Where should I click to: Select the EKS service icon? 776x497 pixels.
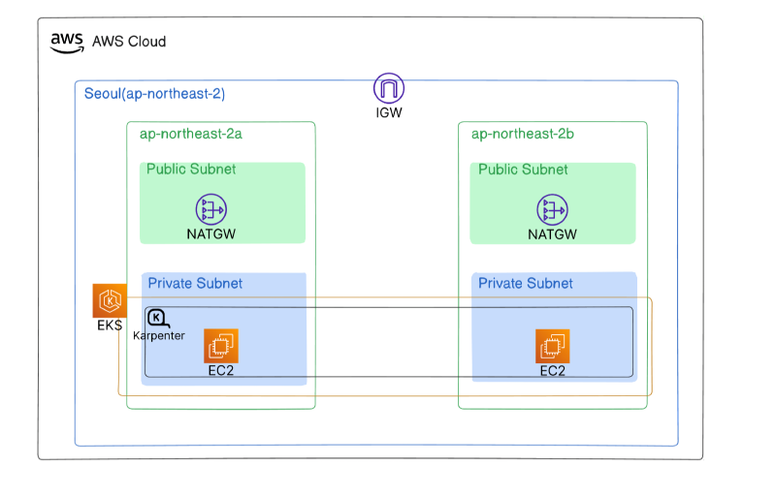coord(110,300)
